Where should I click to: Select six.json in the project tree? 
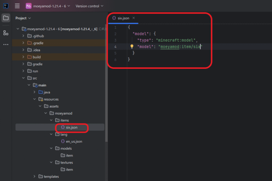point(60,127)
